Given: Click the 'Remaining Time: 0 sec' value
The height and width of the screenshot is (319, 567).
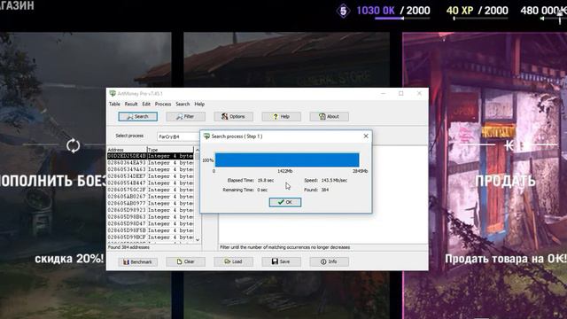Looking at the screenshot, I should pos(245,190).
